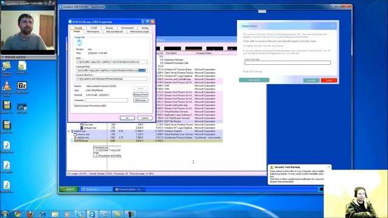Click Cancel in the Properties dialog

click(x=145, y=118)
